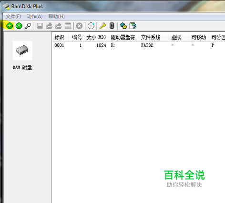Click the green plus add RAM disk icon

coord(10,26)
